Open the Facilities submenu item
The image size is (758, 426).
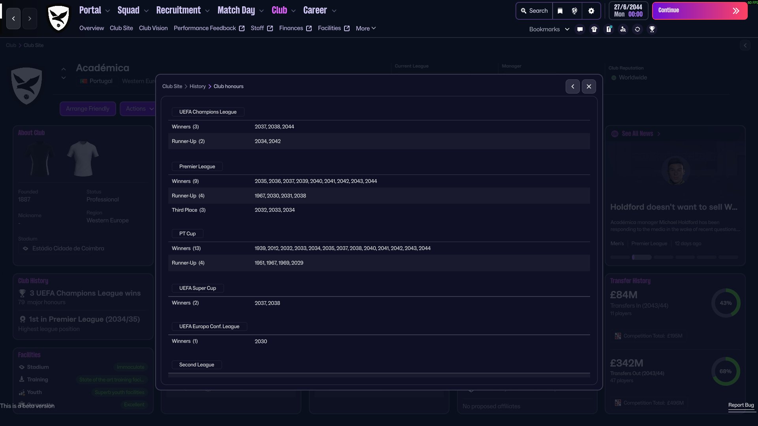[333, 28]
